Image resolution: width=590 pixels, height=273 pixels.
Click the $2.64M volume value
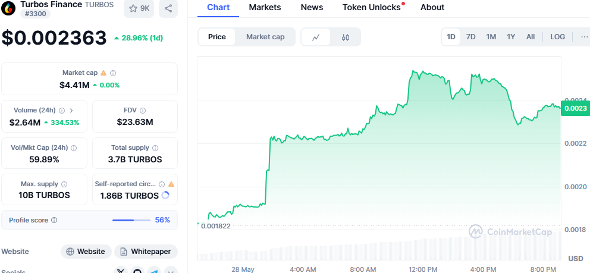coord(25,122)
